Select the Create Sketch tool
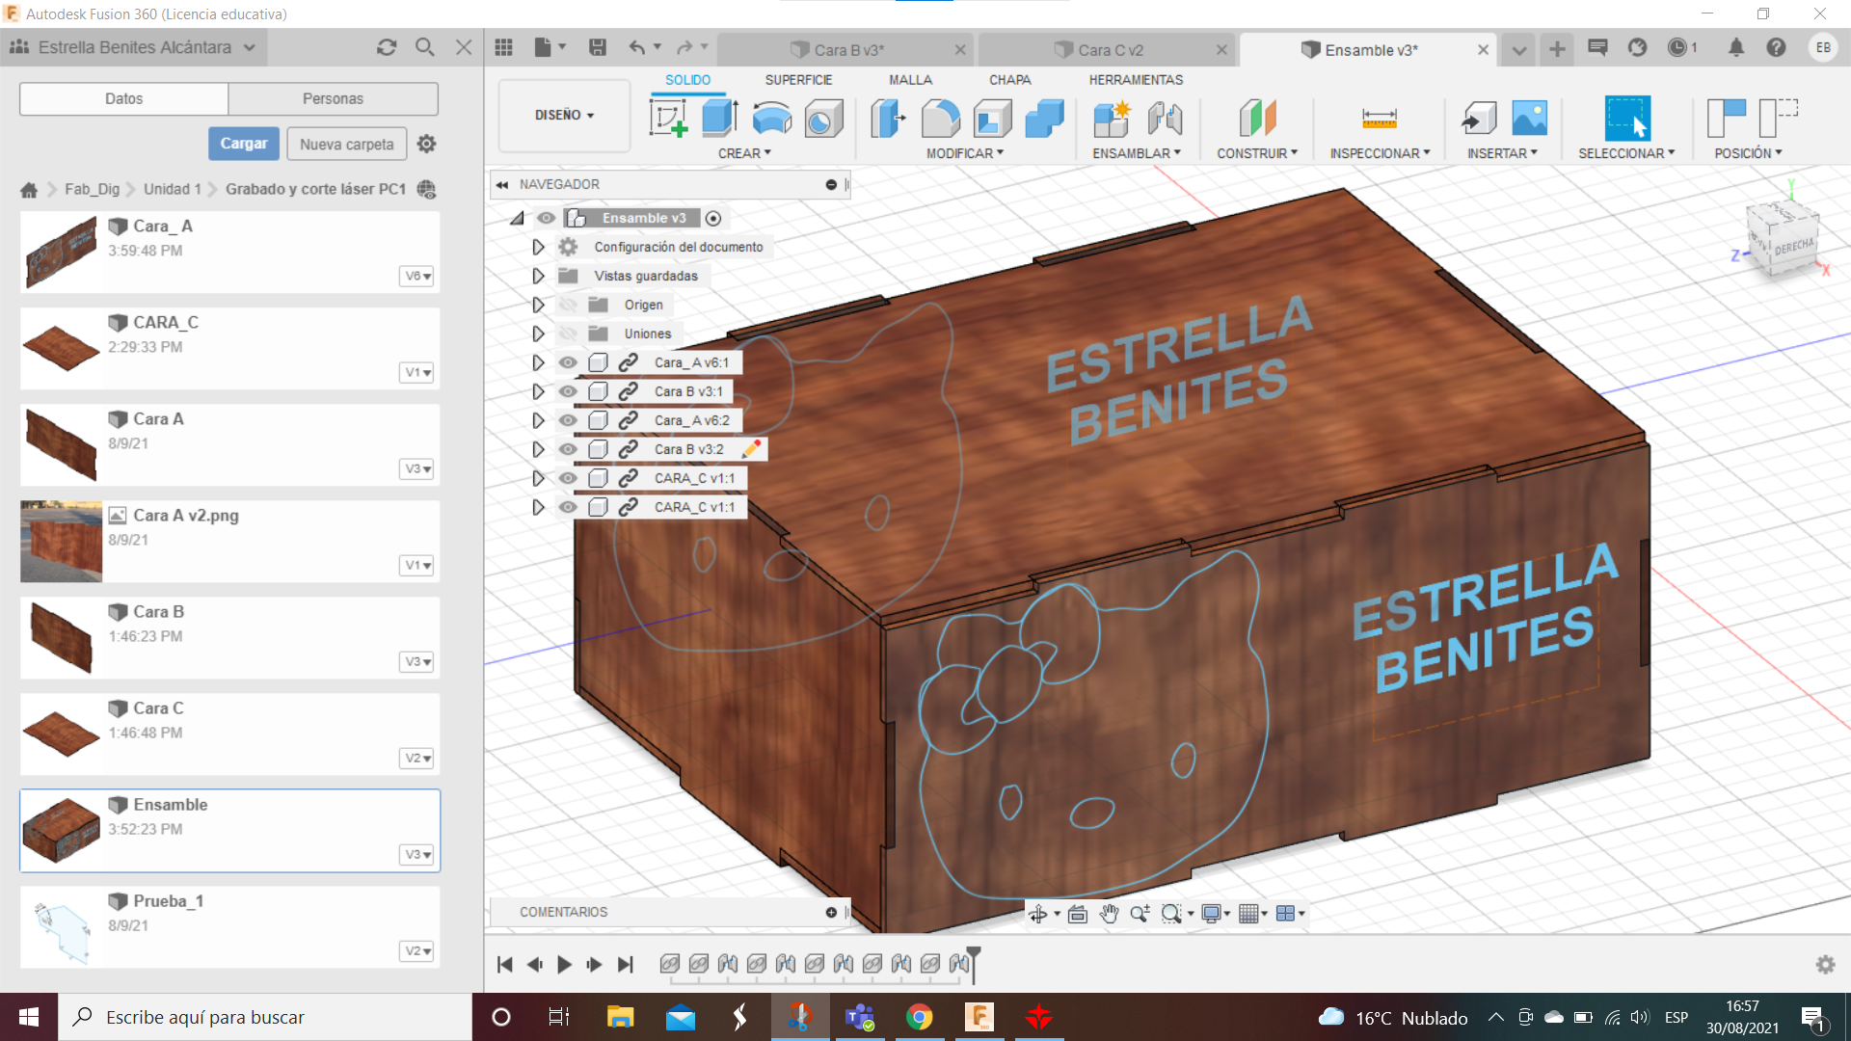Viewport: 1851px width, 1041px height. tap(669, 118)
